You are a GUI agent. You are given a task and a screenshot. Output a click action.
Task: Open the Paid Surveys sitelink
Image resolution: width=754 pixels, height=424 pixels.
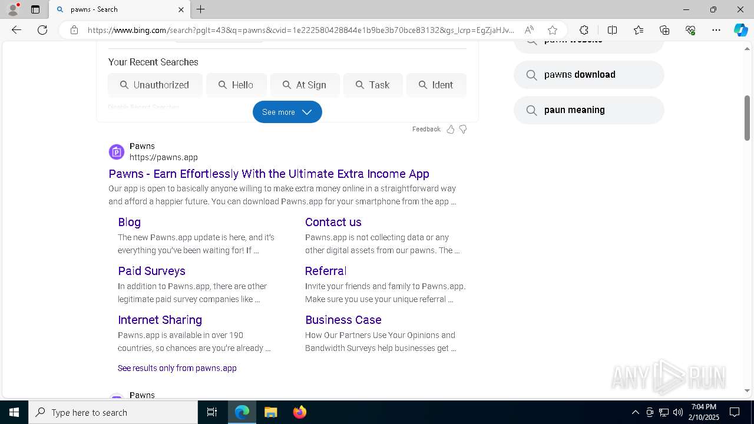click(151, 271)
